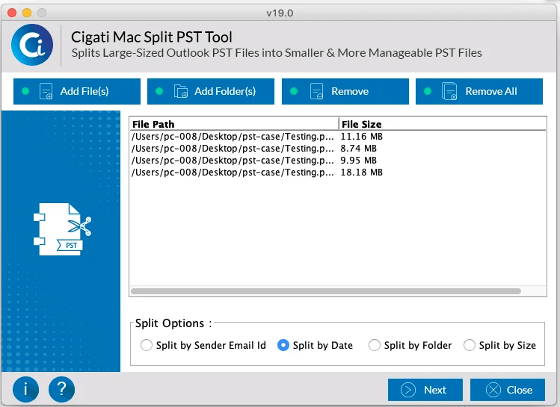Click the yellow minimize window button

tap(27, 13)
